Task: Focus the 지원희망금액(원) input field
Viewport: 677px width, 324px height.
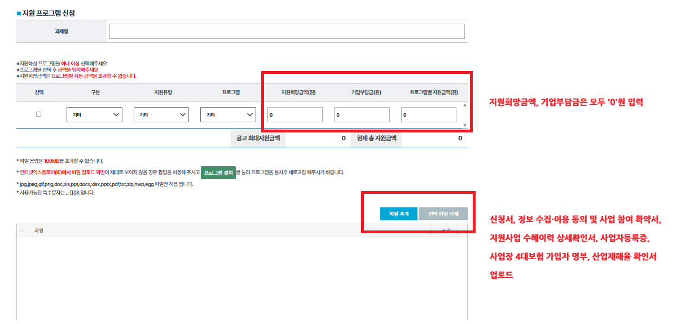Action: coord(294,115)
